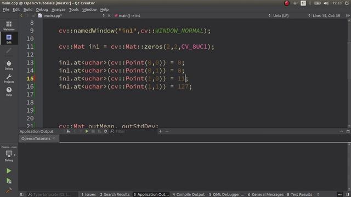The width and height of the screenshot is (351, 197).
Task: Open Debug mode in left sidebar
Action: (x=9, y=65)
